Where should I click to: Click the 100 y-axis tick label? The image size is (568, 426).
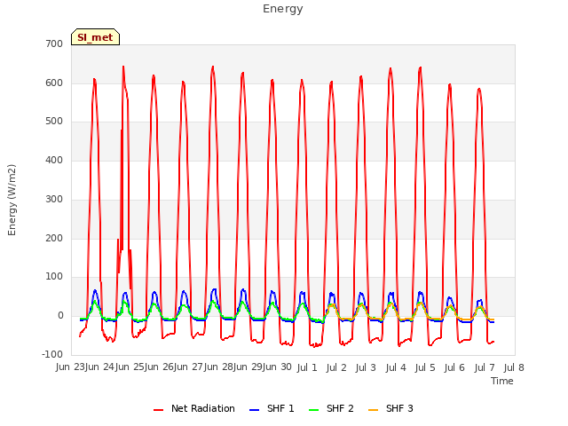[x=54, y=277]
